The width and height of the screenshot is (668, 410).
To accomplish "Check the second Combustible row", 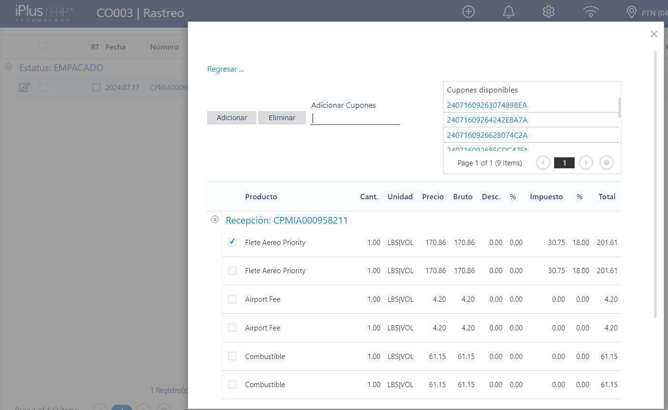I will pos(232,384).
